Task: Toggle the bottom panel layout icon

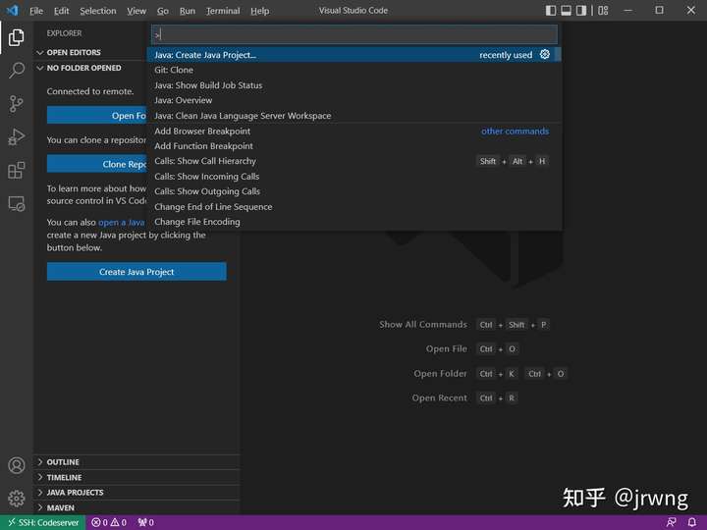Action: coord(566,11)
